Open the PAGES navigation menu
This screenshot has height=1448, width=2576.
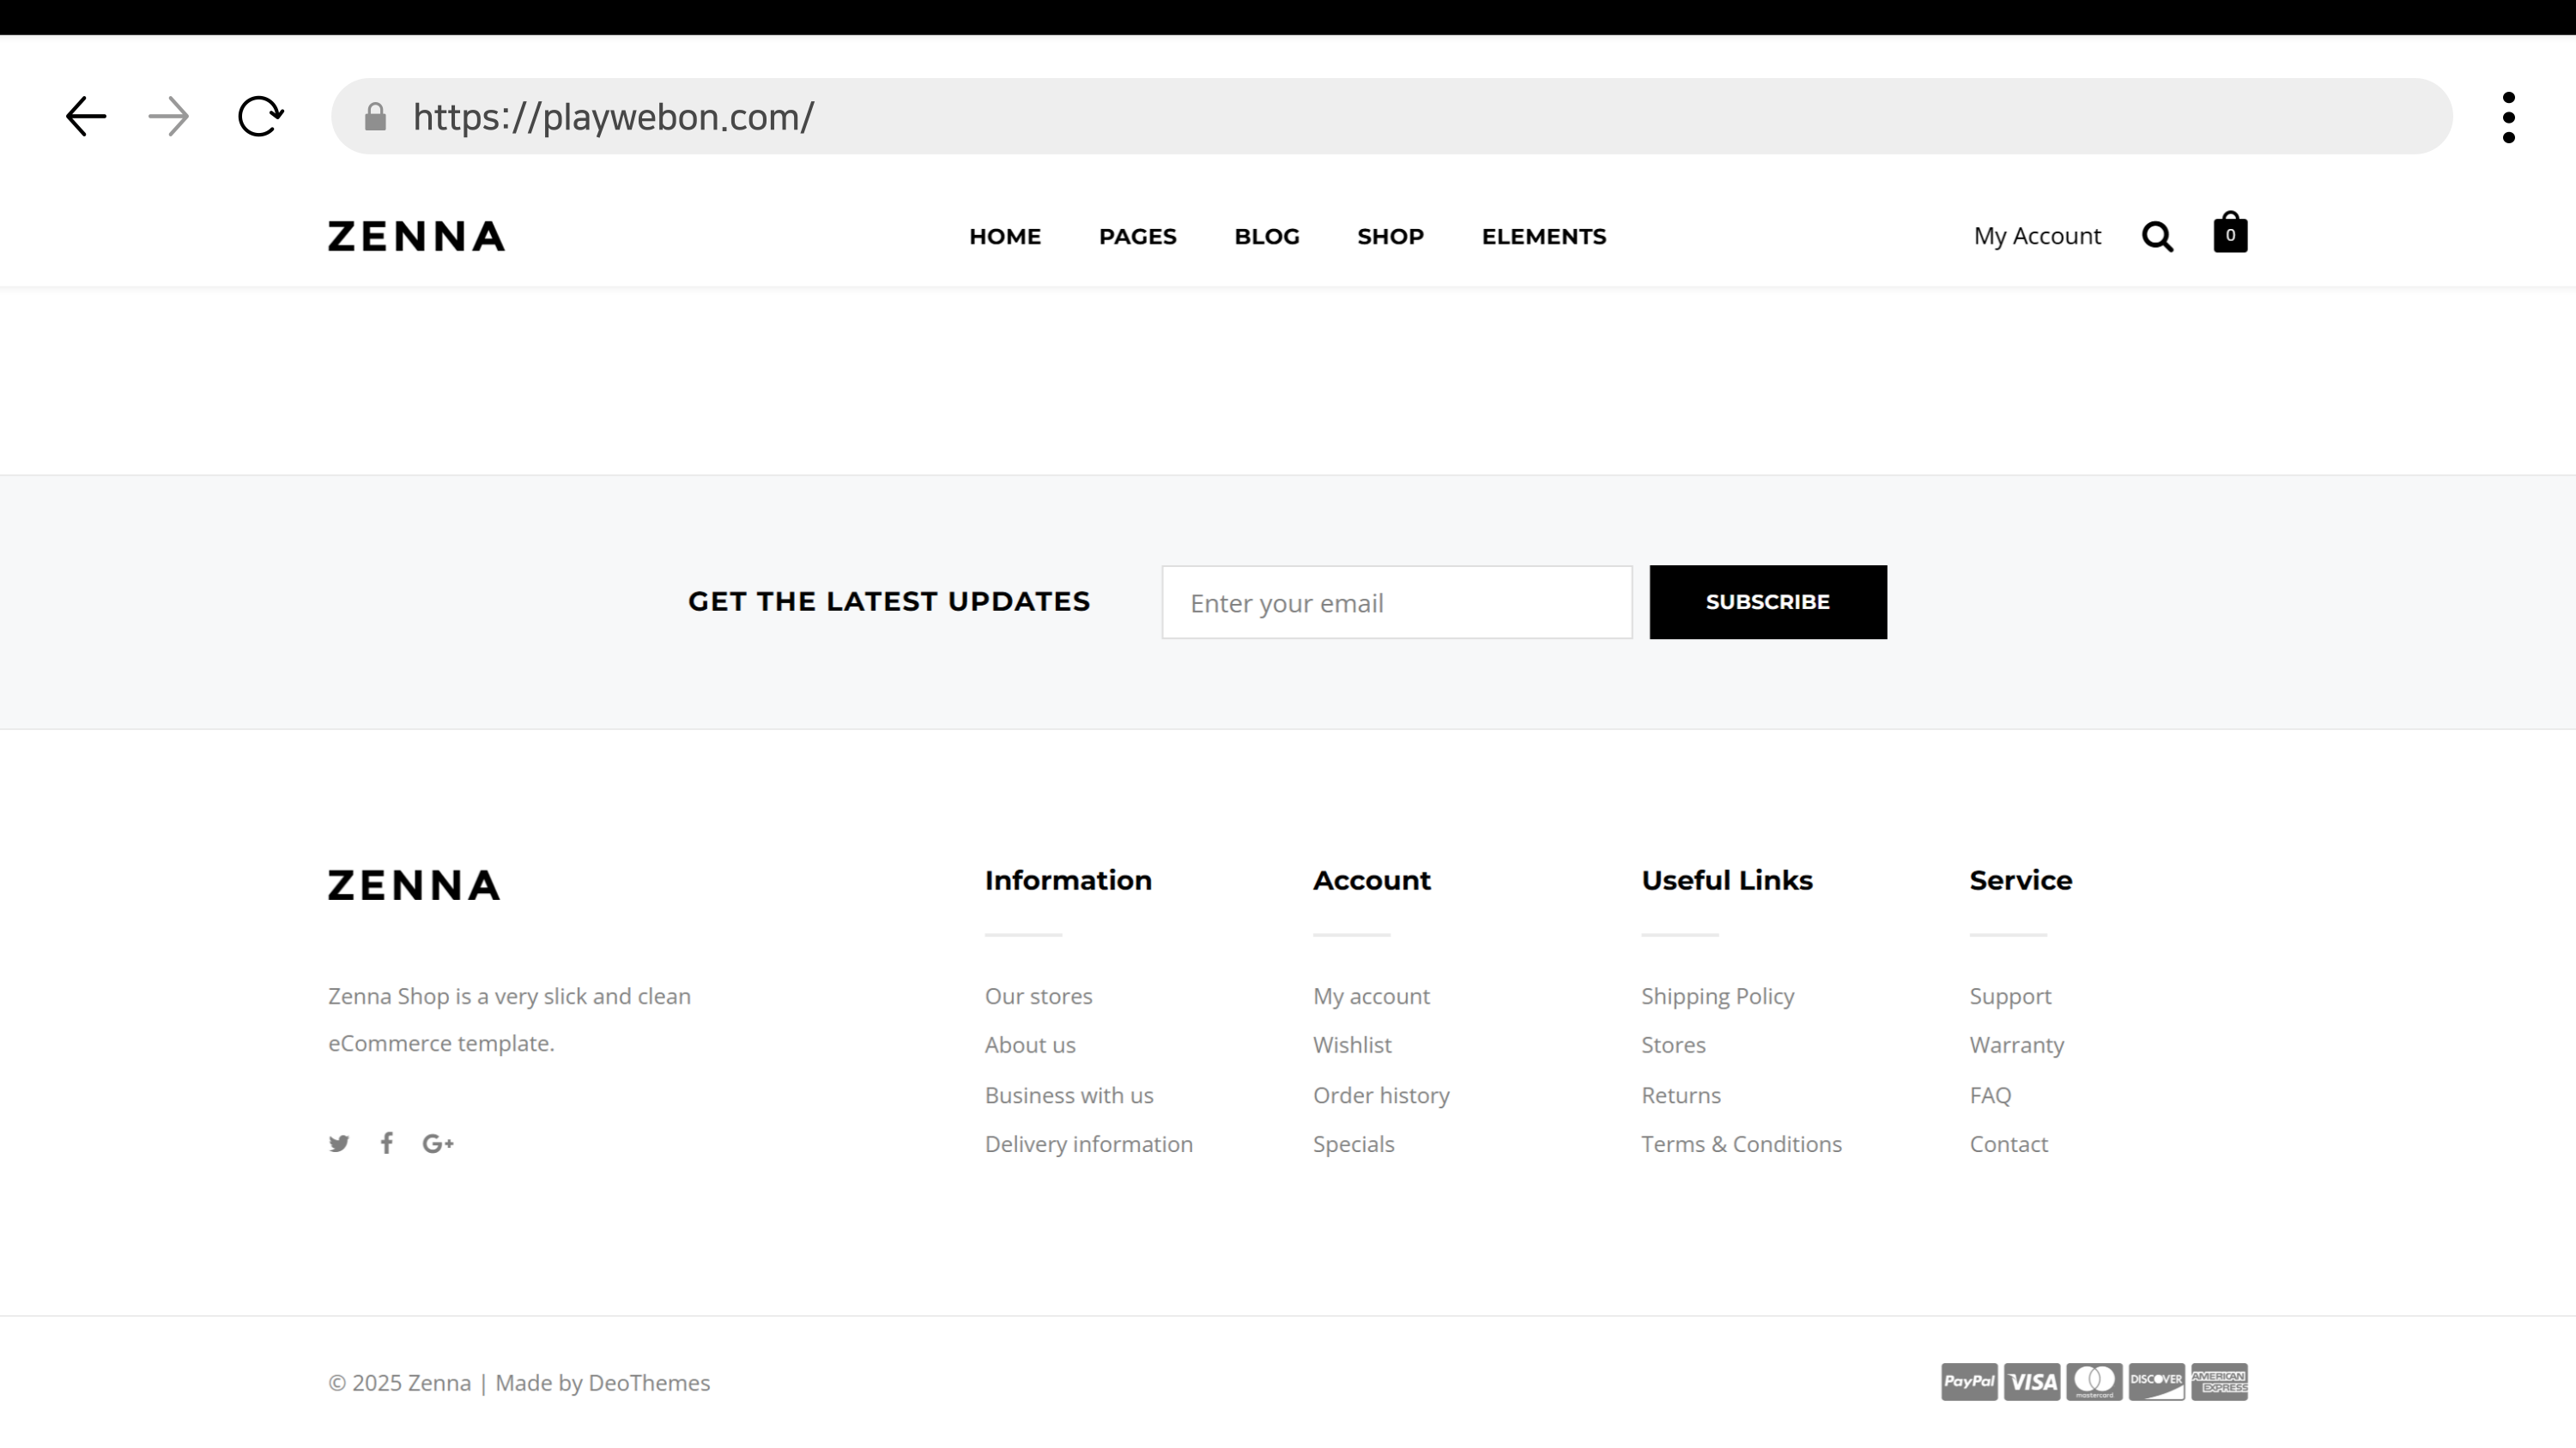pos(1137,237)
